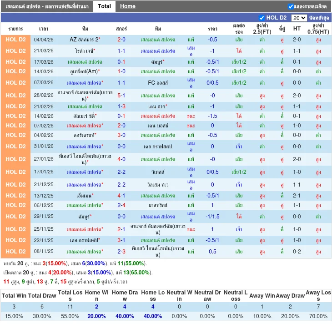
Task: Open the 2-3 score from 08/11/25
Action: coord(121,252)
